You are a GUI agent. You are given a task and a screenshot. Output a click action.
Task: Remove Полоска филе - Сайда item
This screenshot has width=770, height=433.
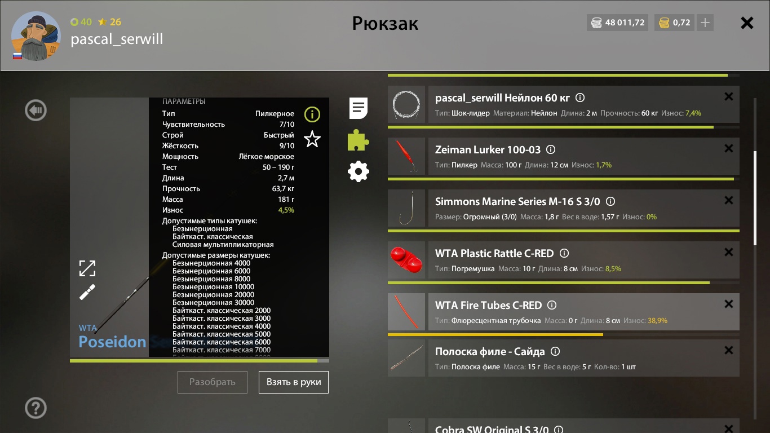tap(729, 351)
